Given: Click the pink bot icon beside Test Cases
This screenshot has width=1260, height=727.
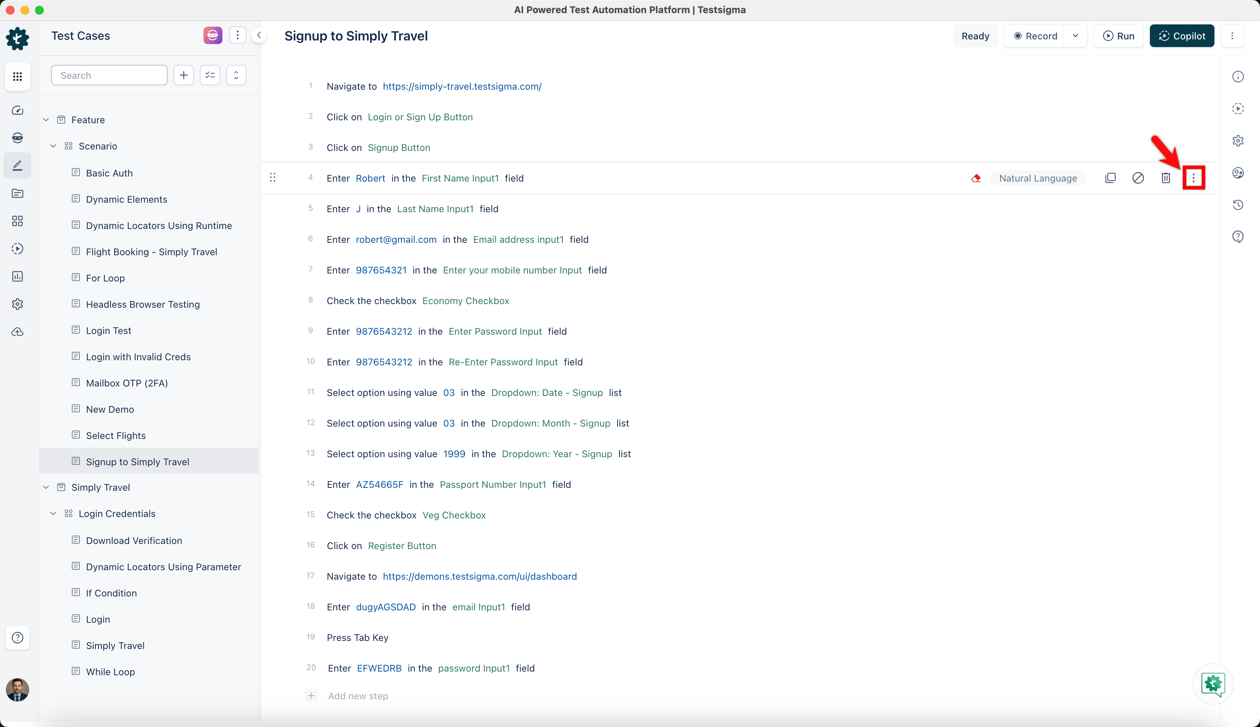Looking at the screenshot, I should pyautogui.click(x=213, y=35).
